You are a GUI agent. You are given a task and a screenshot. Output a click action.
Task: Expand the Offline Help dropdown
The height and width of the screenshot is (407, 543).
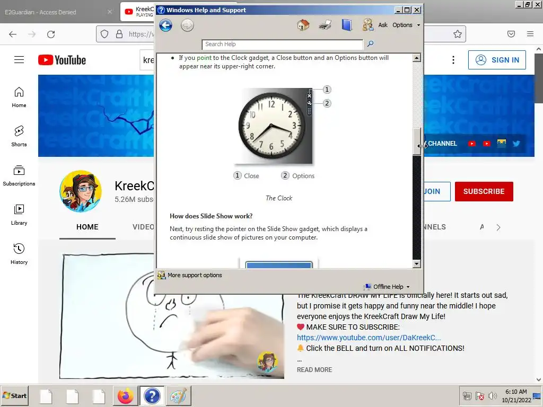click(388, 287)
